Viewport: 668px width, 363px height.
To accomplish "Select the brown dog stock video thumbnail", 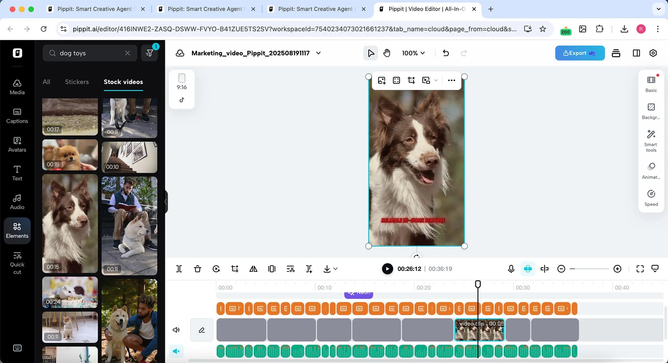I will point(70,223).
